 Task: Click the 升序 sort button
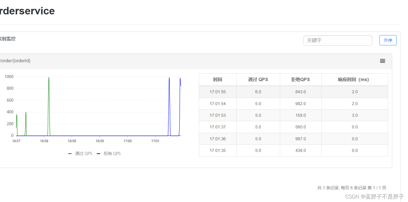pyautogui.click(x=388, y=40)
